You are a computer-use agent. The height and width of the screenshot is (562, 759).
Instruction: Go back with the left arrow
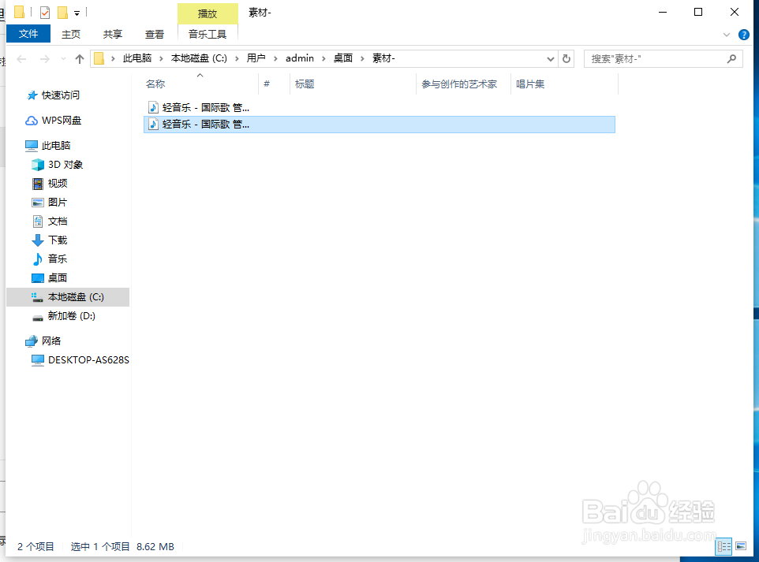[21, 59]
